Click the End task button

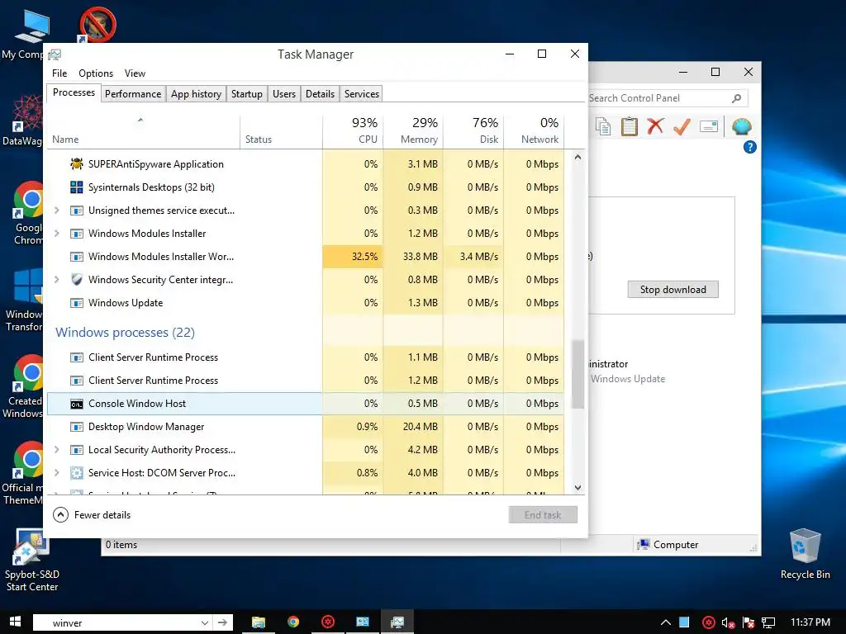click(543, 515)
